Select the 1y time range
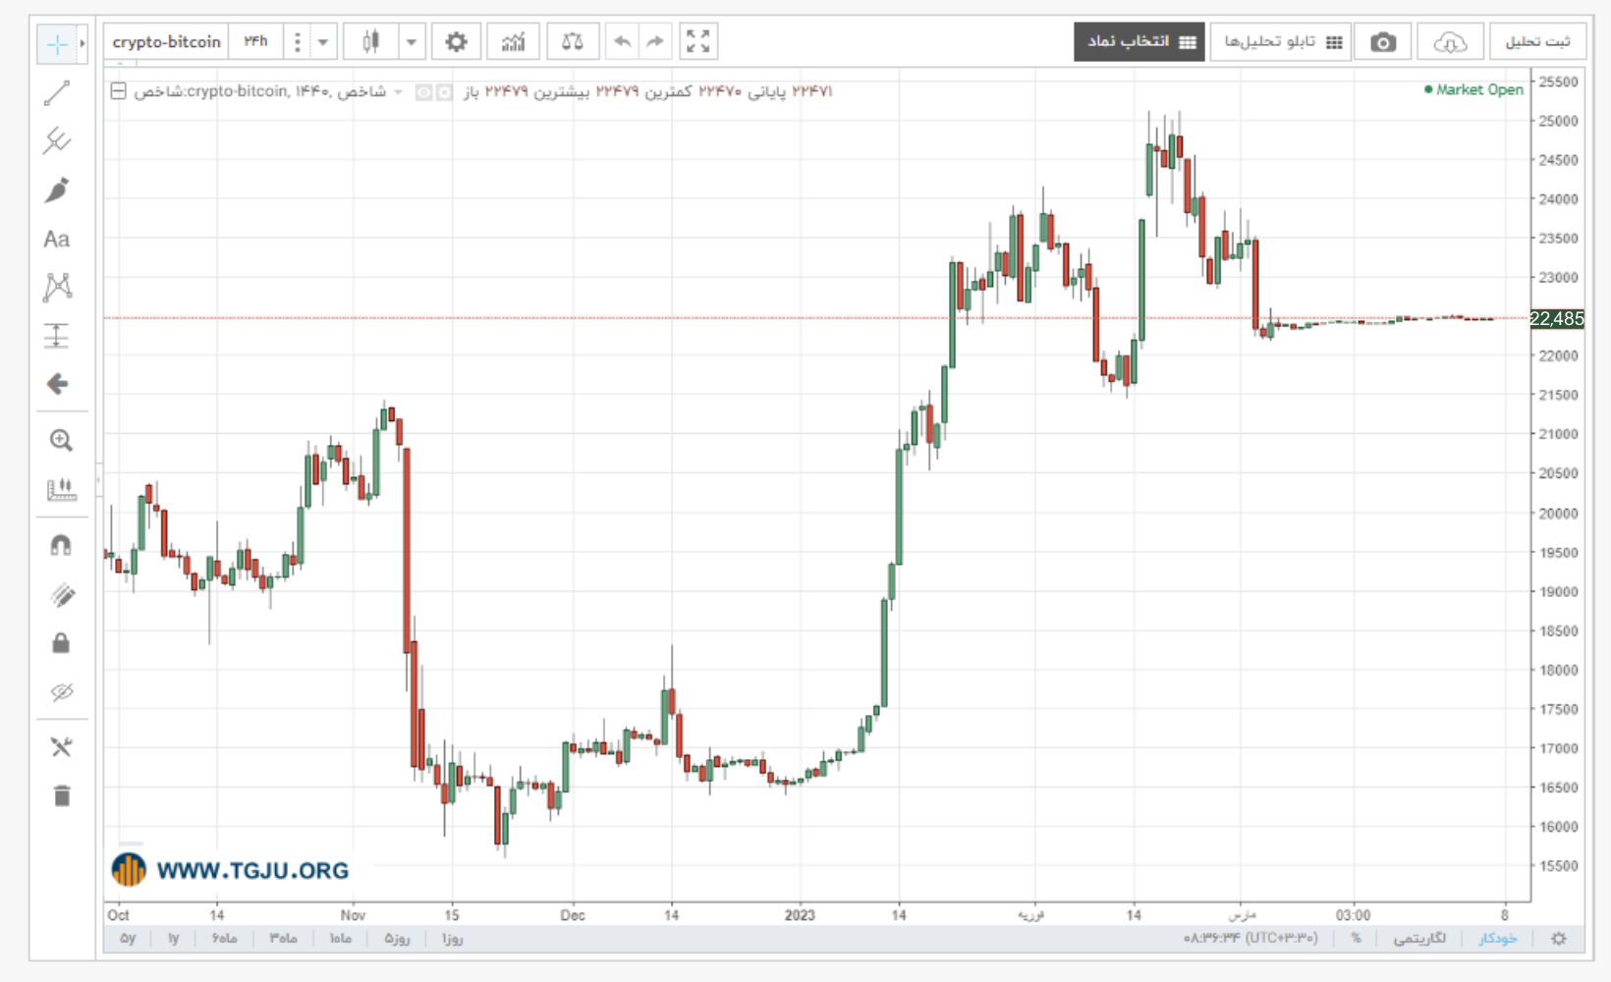 click(173, 939)
